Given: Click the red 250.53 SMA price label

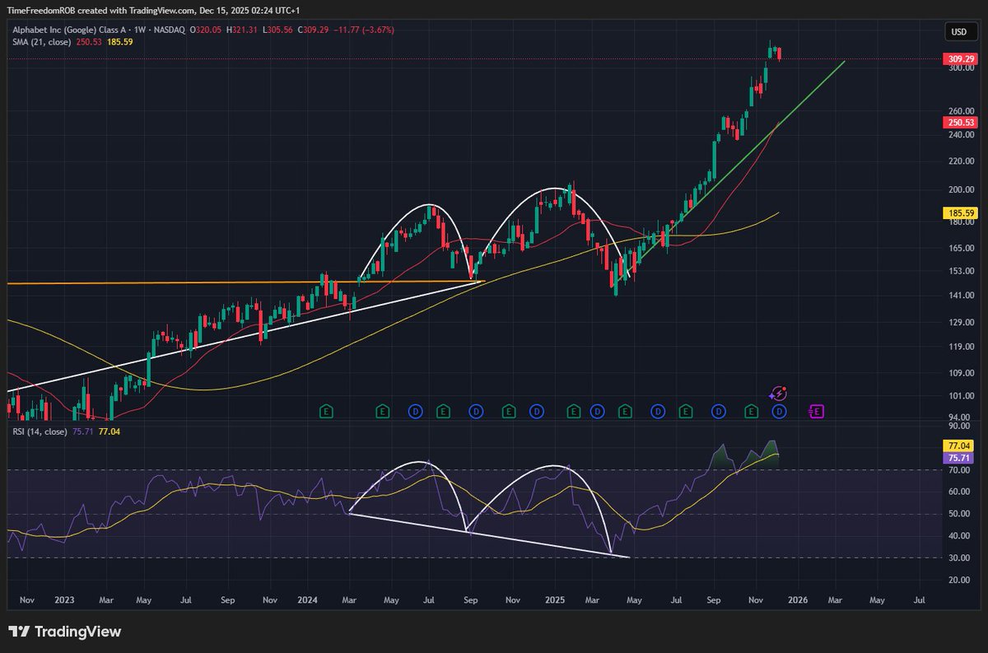Looking at the screenshot, I should 960,123.
